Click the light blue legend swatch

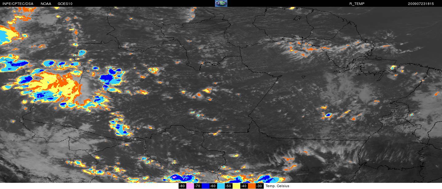point(221,186)
